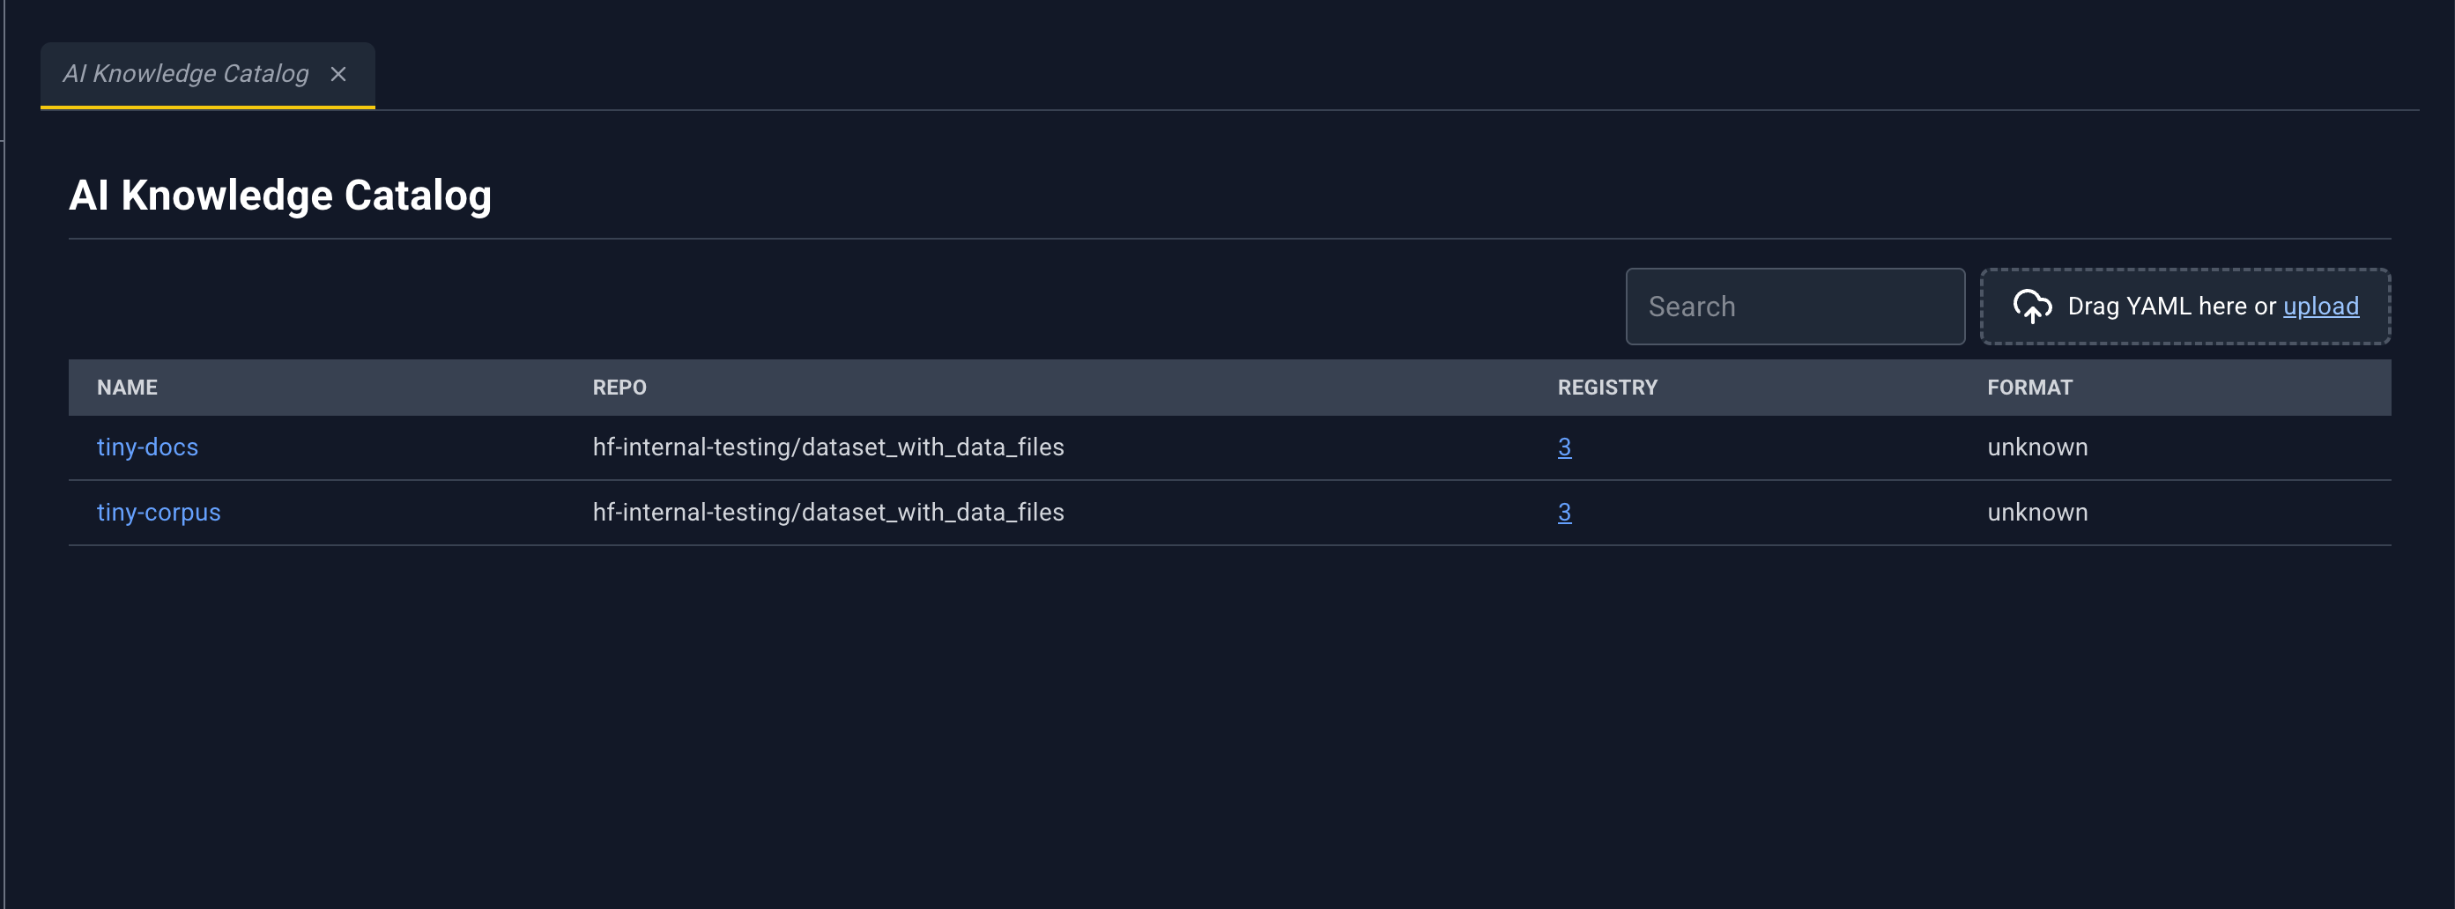Click the REGISTRY column header
The width and height of the screenshot is (2455, 909).
pyautogui.click(x=1608, y=388)
